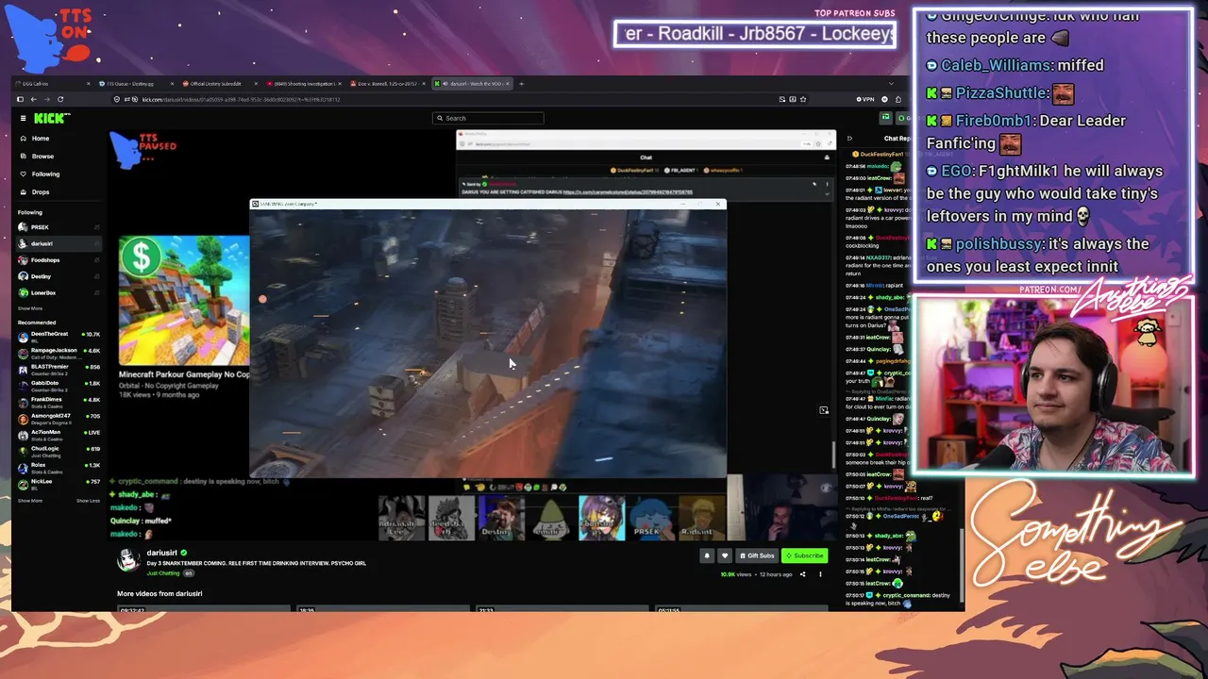Open the three-dot options below the video
The width and height of the screenshot is (1208, 679).
coord(820,574)
